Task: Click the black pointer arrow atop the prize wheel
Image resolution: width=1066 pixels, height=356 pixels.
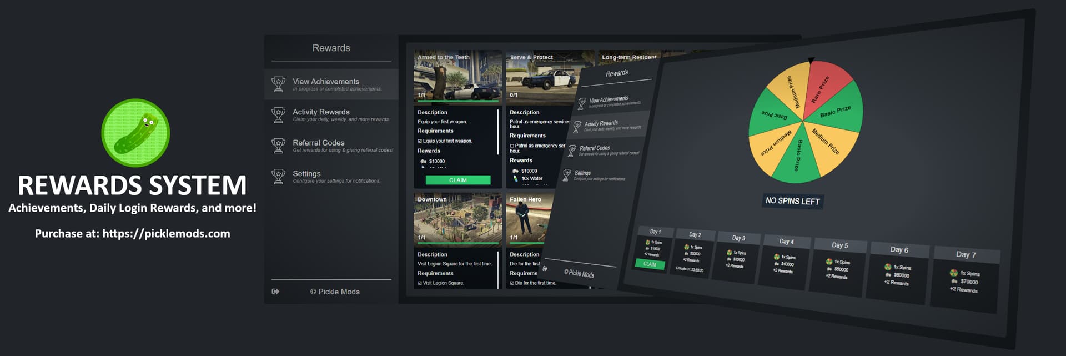Action: click(811, 60)
